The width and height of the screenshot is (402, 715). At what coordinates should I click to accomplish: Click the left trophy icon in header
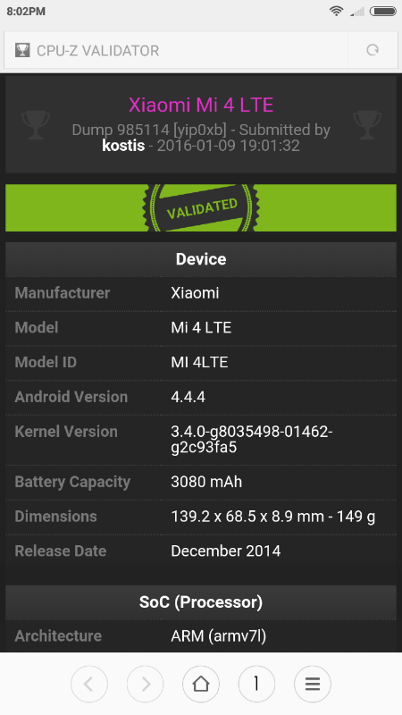36,125
